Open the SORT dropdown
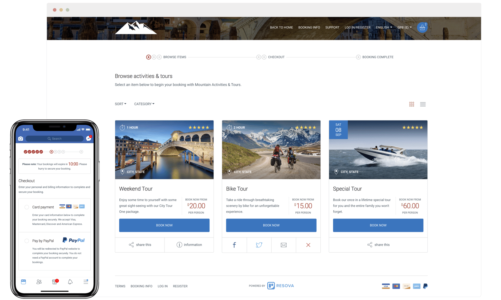 pyautogui.click(x=120, y=104)
